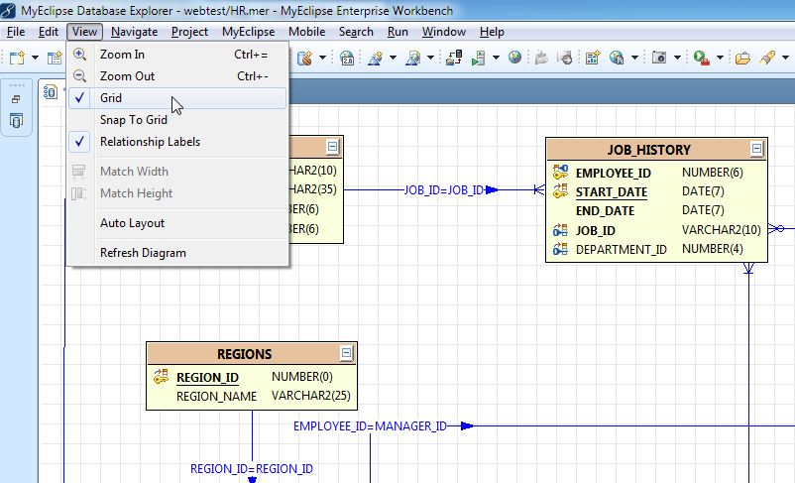
Task: Select the EMPLOYEE_ID column in JOB_HISTORY
Action: (x=613, y=173)
